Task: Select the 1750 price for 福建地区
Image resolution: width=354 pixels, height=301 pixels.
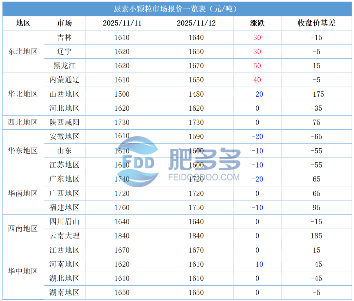Action: pyautogui.click(x=196, y=208)
